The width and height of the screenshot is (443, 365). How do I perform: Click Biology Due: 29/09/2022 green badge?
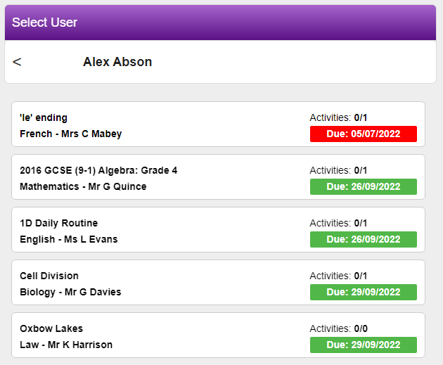point(364,292)
